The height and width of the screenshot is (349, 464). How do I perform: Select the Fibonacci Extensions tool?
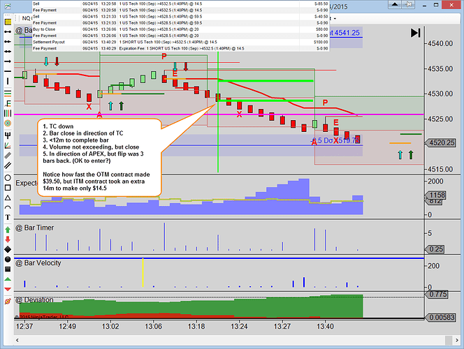point(8,103)
